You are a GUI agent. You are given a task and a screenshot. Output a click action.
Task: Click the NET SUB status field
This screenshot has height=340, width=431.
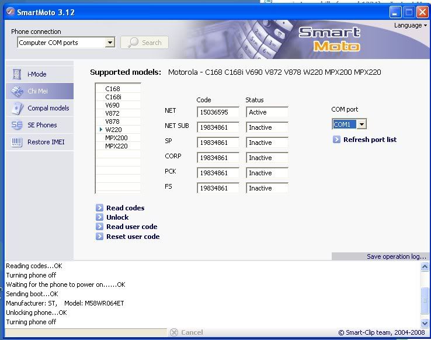[267, 127]
